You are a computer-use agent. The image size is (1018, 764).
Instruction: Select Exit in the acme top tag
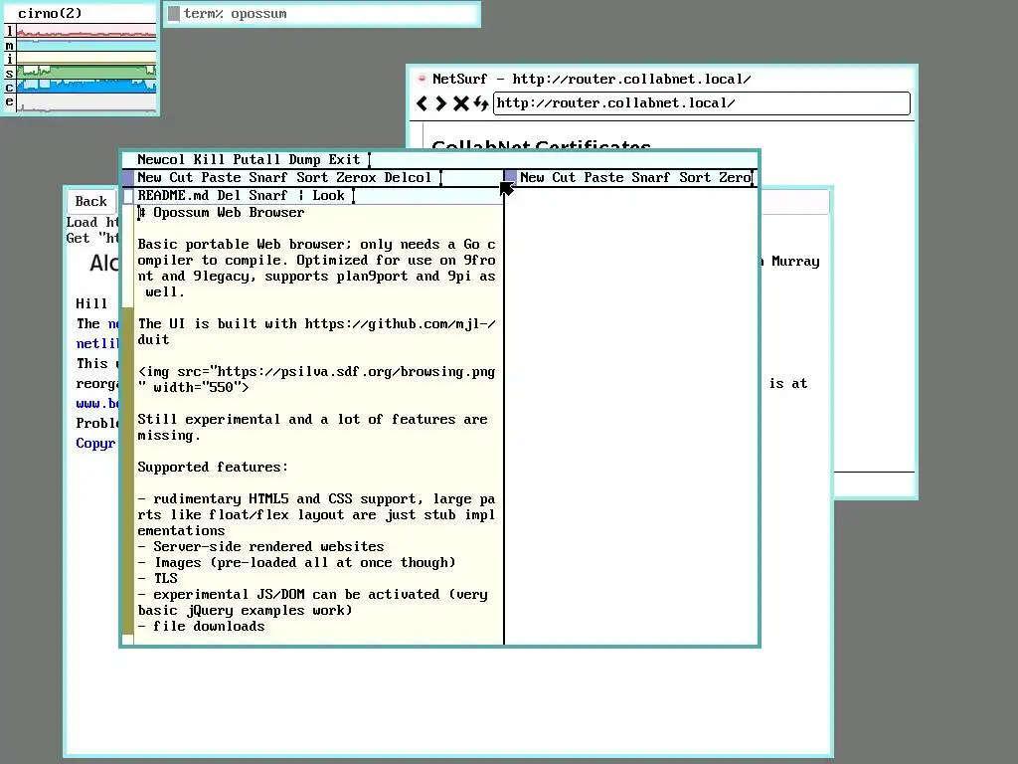coord(344,160)
